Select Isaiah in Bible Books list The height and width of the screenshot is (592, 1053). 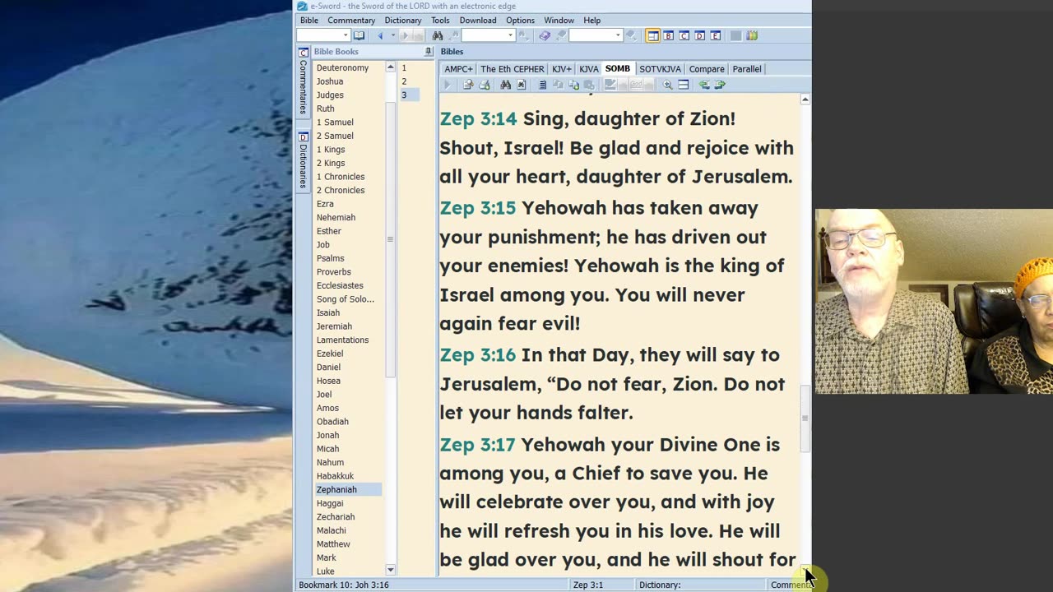(x=328, y=312)
